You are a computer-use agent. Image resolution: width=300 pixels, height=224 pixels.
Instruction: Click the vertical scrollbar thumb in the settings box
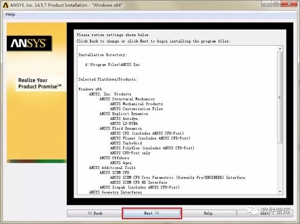[280, 97]
